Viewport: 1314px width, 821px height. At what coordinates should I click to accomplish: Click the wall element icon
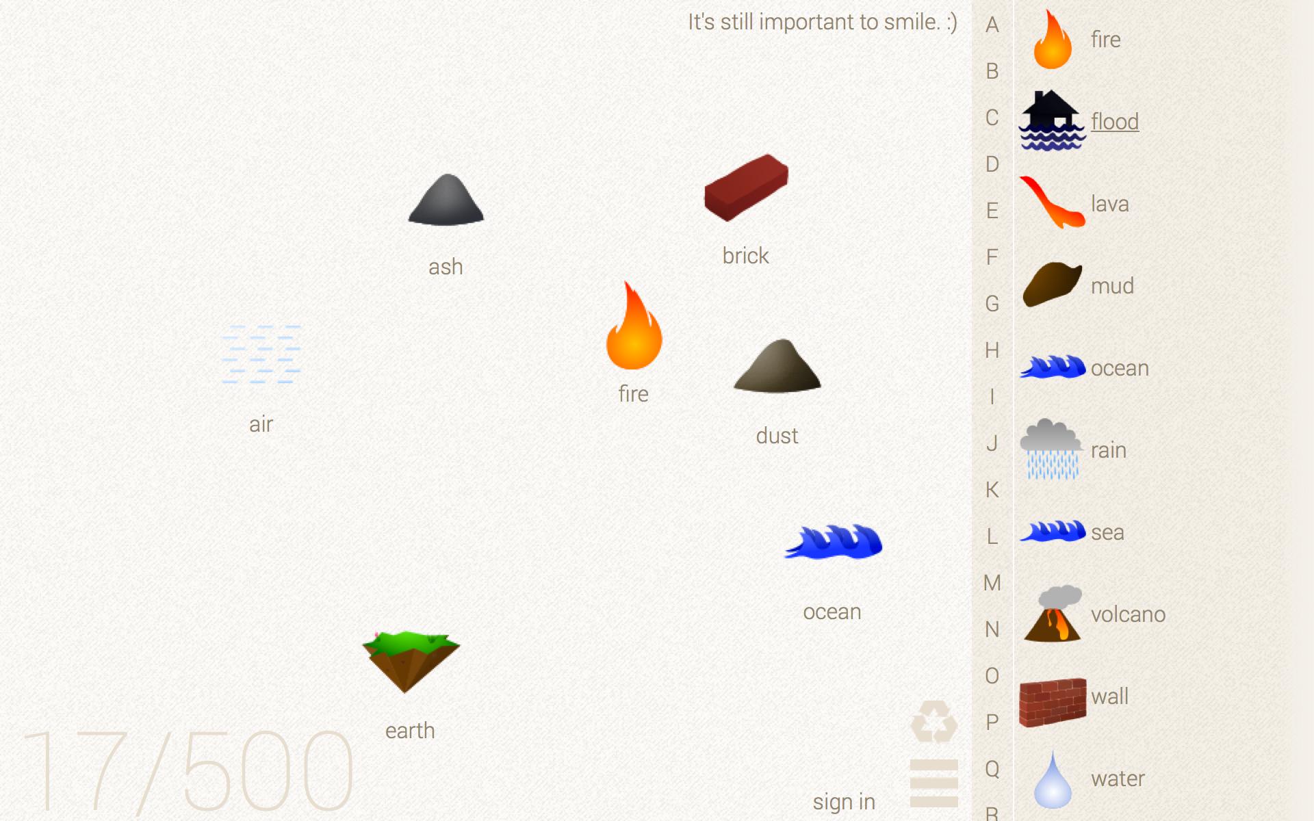tap(1052, 695)
